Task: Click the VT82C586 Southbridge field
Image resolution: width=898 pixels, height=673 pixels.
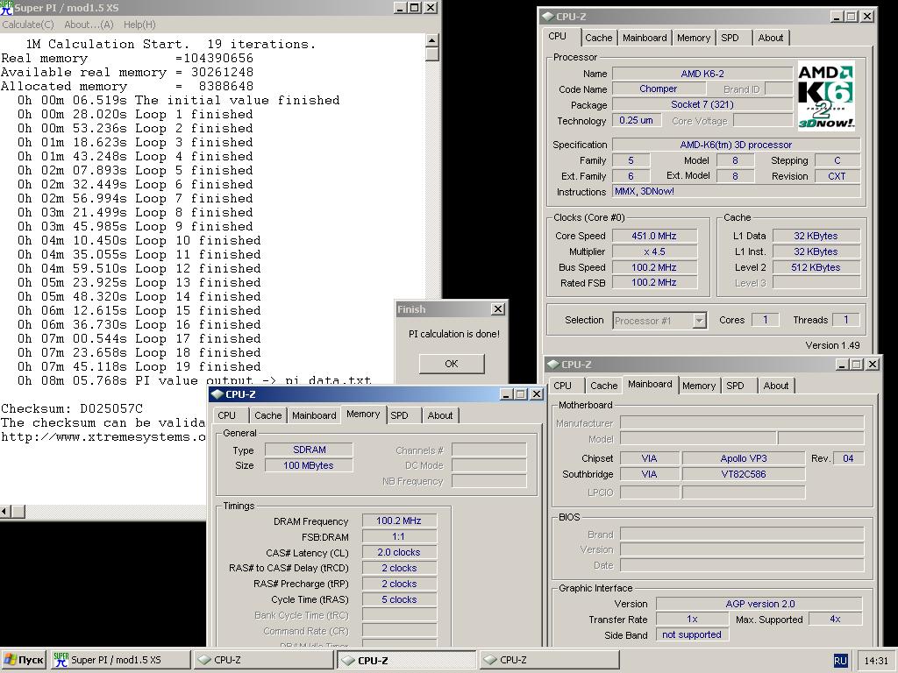Action: [x=744, y=474]
